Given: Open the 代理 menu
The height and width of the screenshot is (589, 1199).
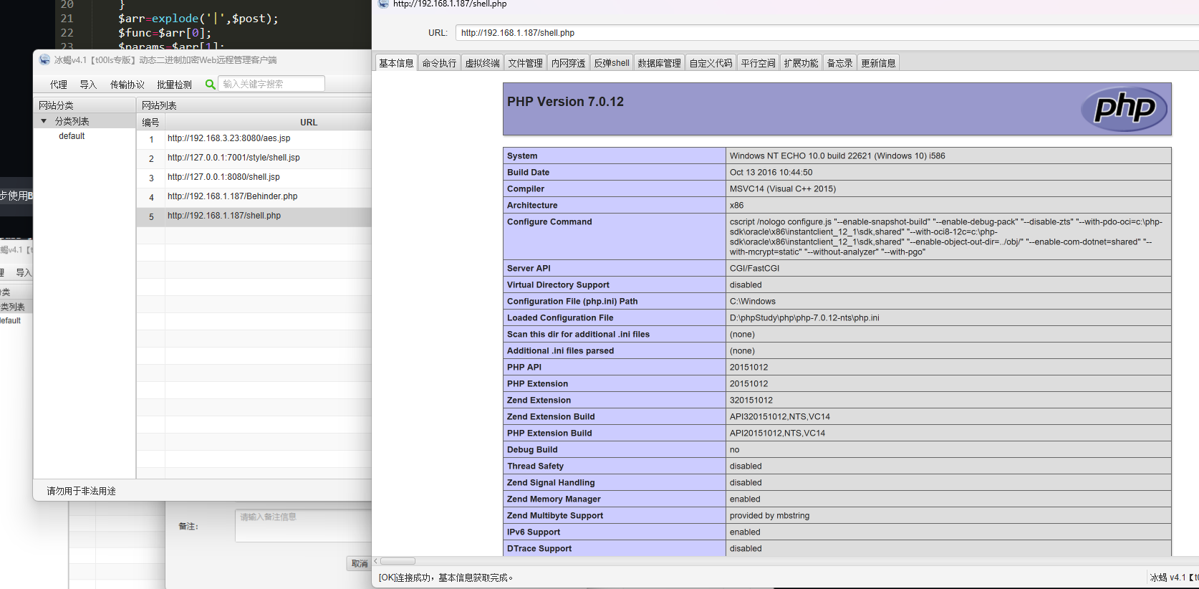Looking at the screenshot, I should pos(59,85).
